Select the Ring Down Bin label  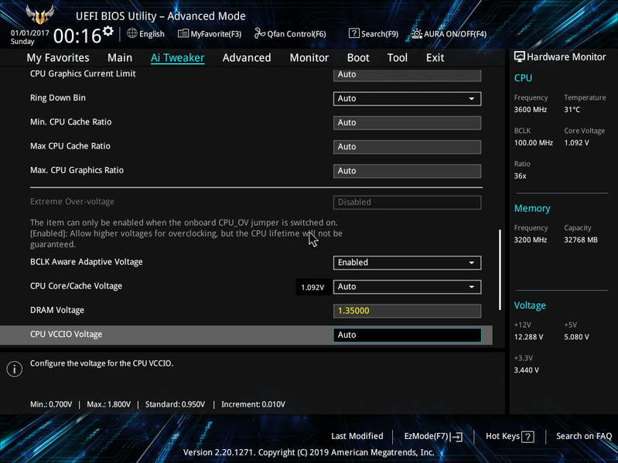(x=58, y=97)
